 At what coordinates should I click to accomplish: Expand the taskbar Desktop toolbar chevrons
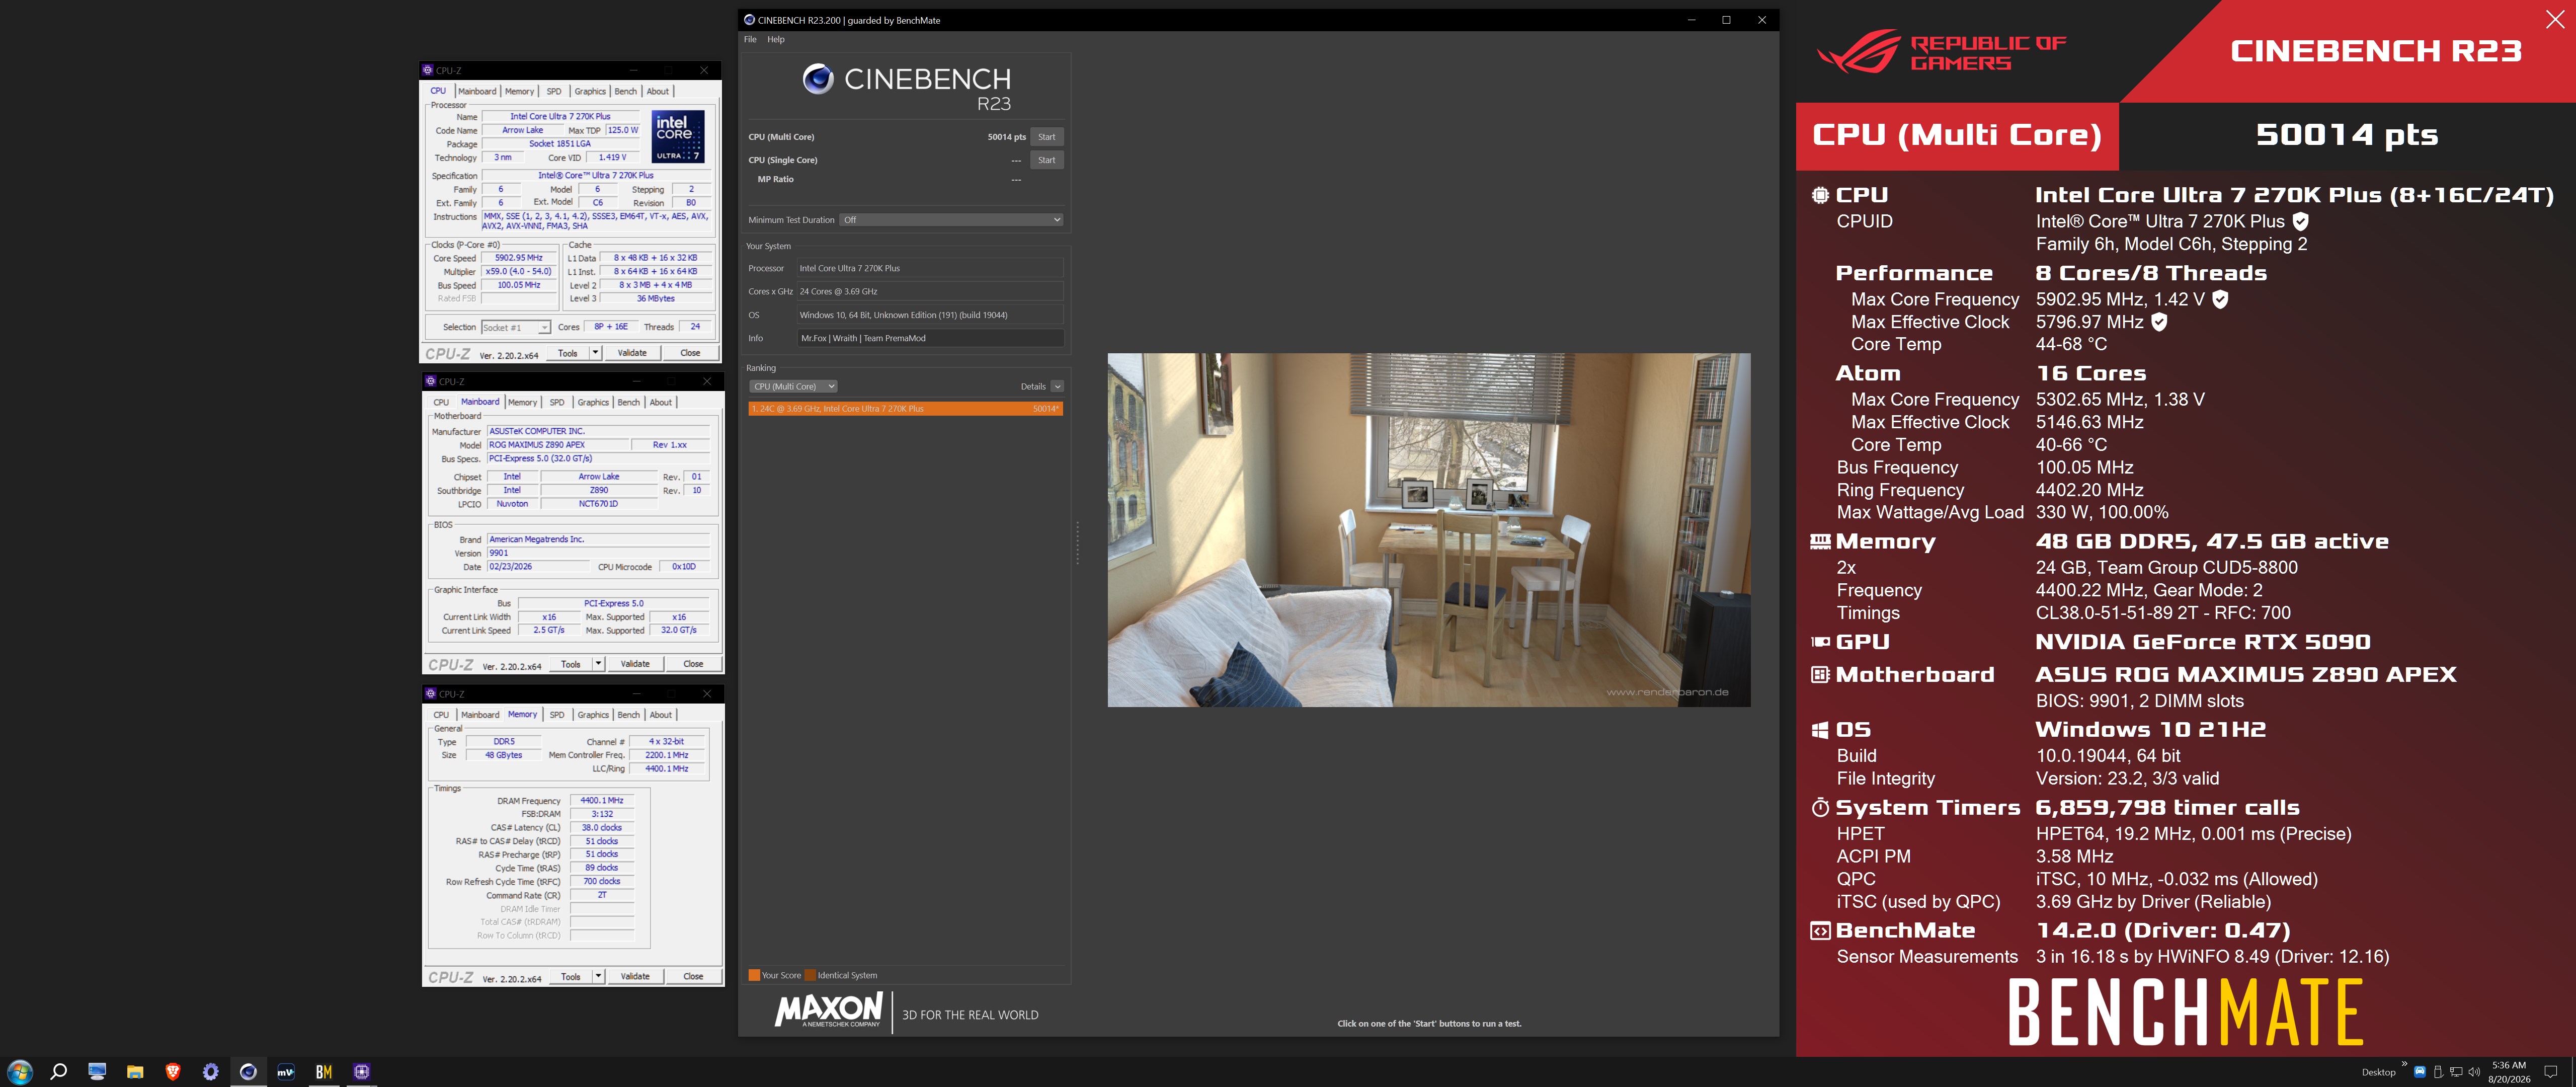[x=2404, y=1064]
